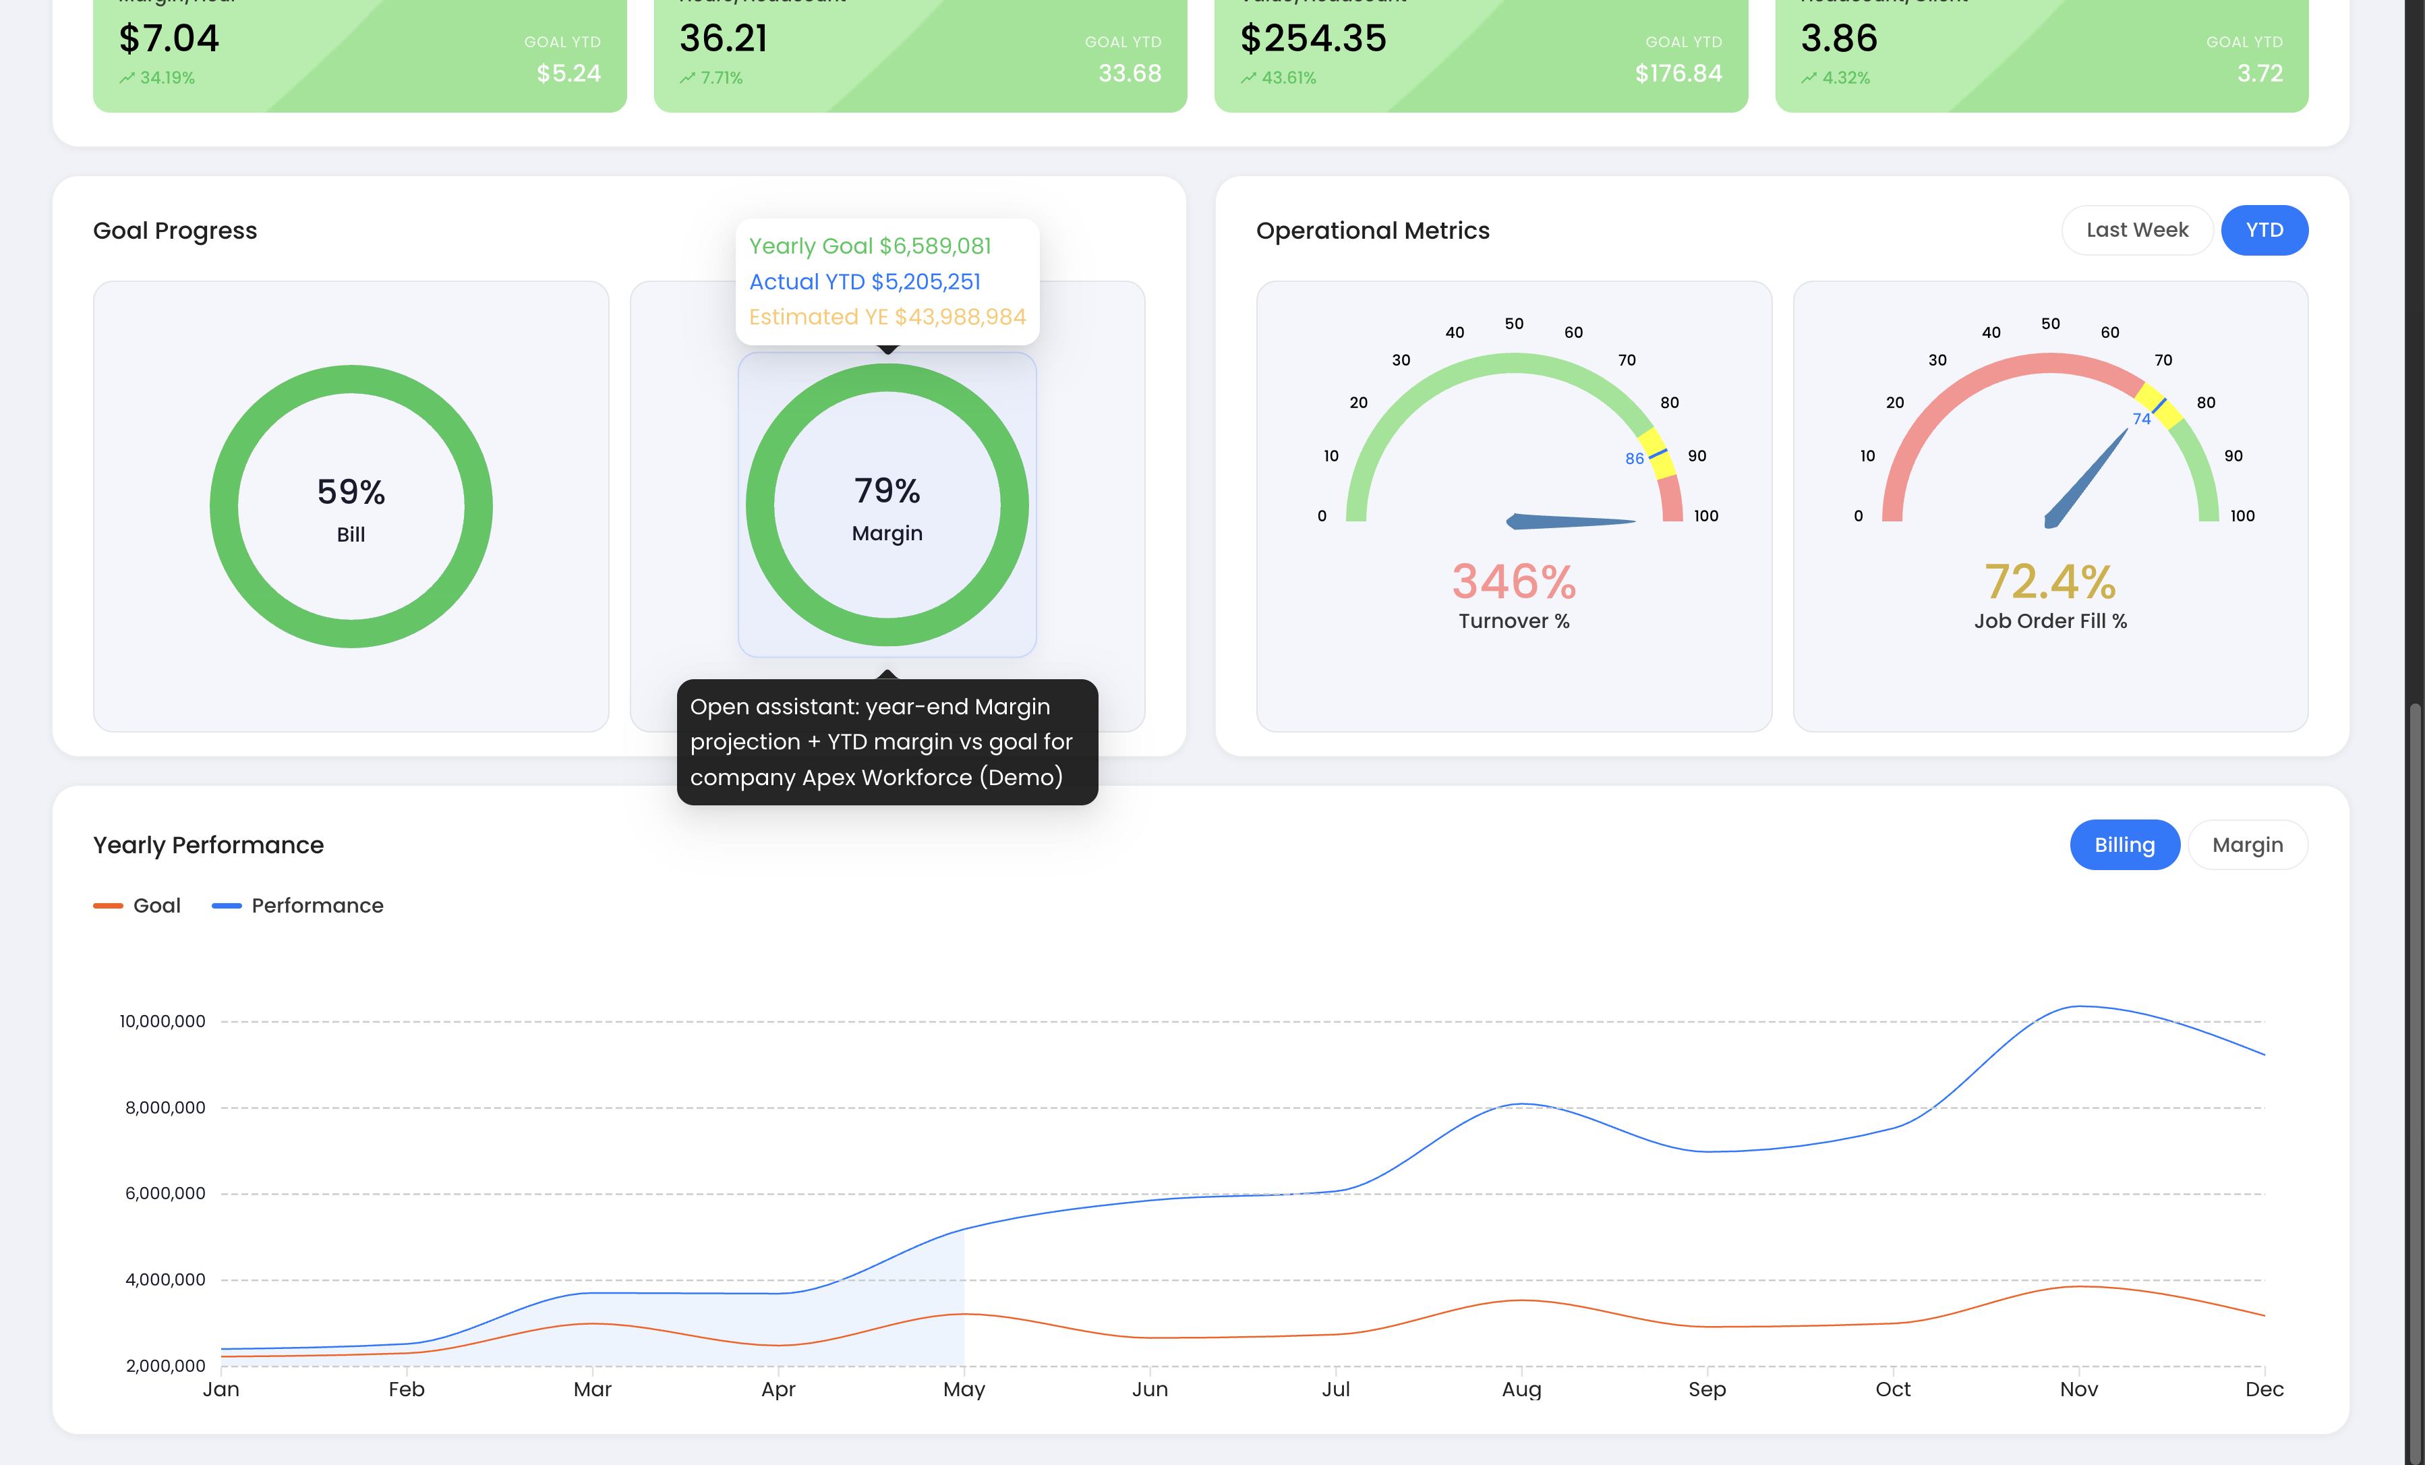Screen dimensions: 2425x1465
Task: Select the $254.35 value KPI card
Action: click(1481, 55)
